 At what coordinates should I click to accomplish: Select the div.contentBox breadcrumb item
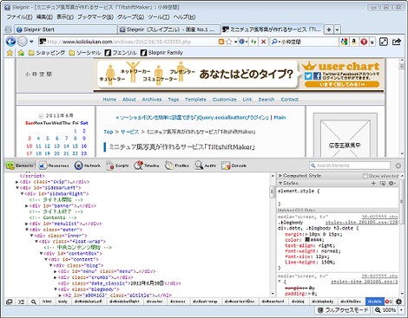[x=240, y=302]
